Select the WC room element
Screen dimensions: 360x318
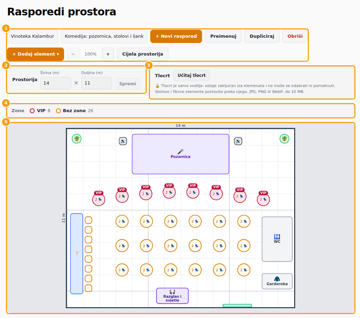coord(277,239)
